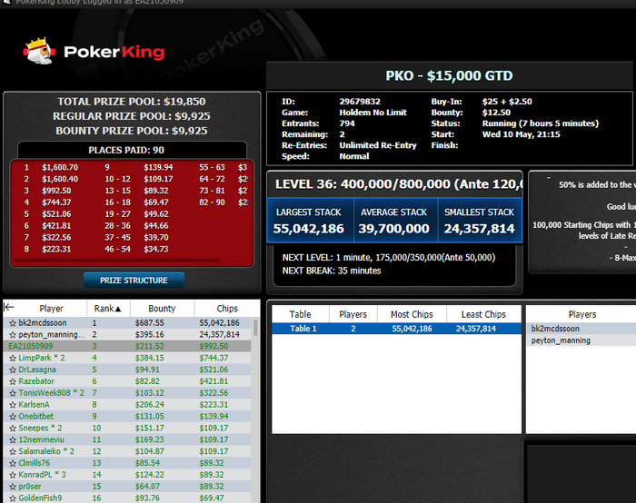Sort tables by Players count header
The width and height of the screenshot is (636, 503).
click(x=353, y=314)
